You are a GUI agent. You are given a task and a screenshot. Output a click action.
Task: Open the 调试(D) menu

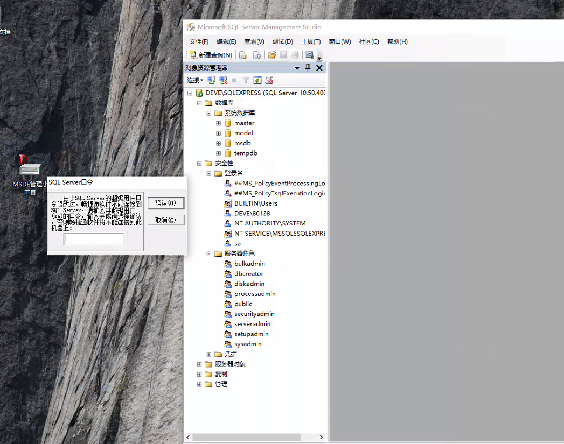283,41
